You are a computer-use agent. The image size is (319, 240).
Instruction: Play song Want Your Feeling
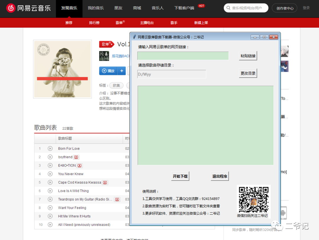pos(50,208)
